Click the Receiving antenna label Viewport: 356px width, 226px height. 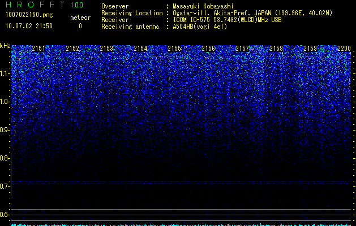pyautogui.click(x=130, y=27)
